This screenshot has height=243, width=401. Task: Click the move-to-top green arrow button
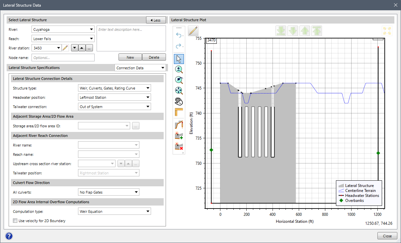coord(317,31)
